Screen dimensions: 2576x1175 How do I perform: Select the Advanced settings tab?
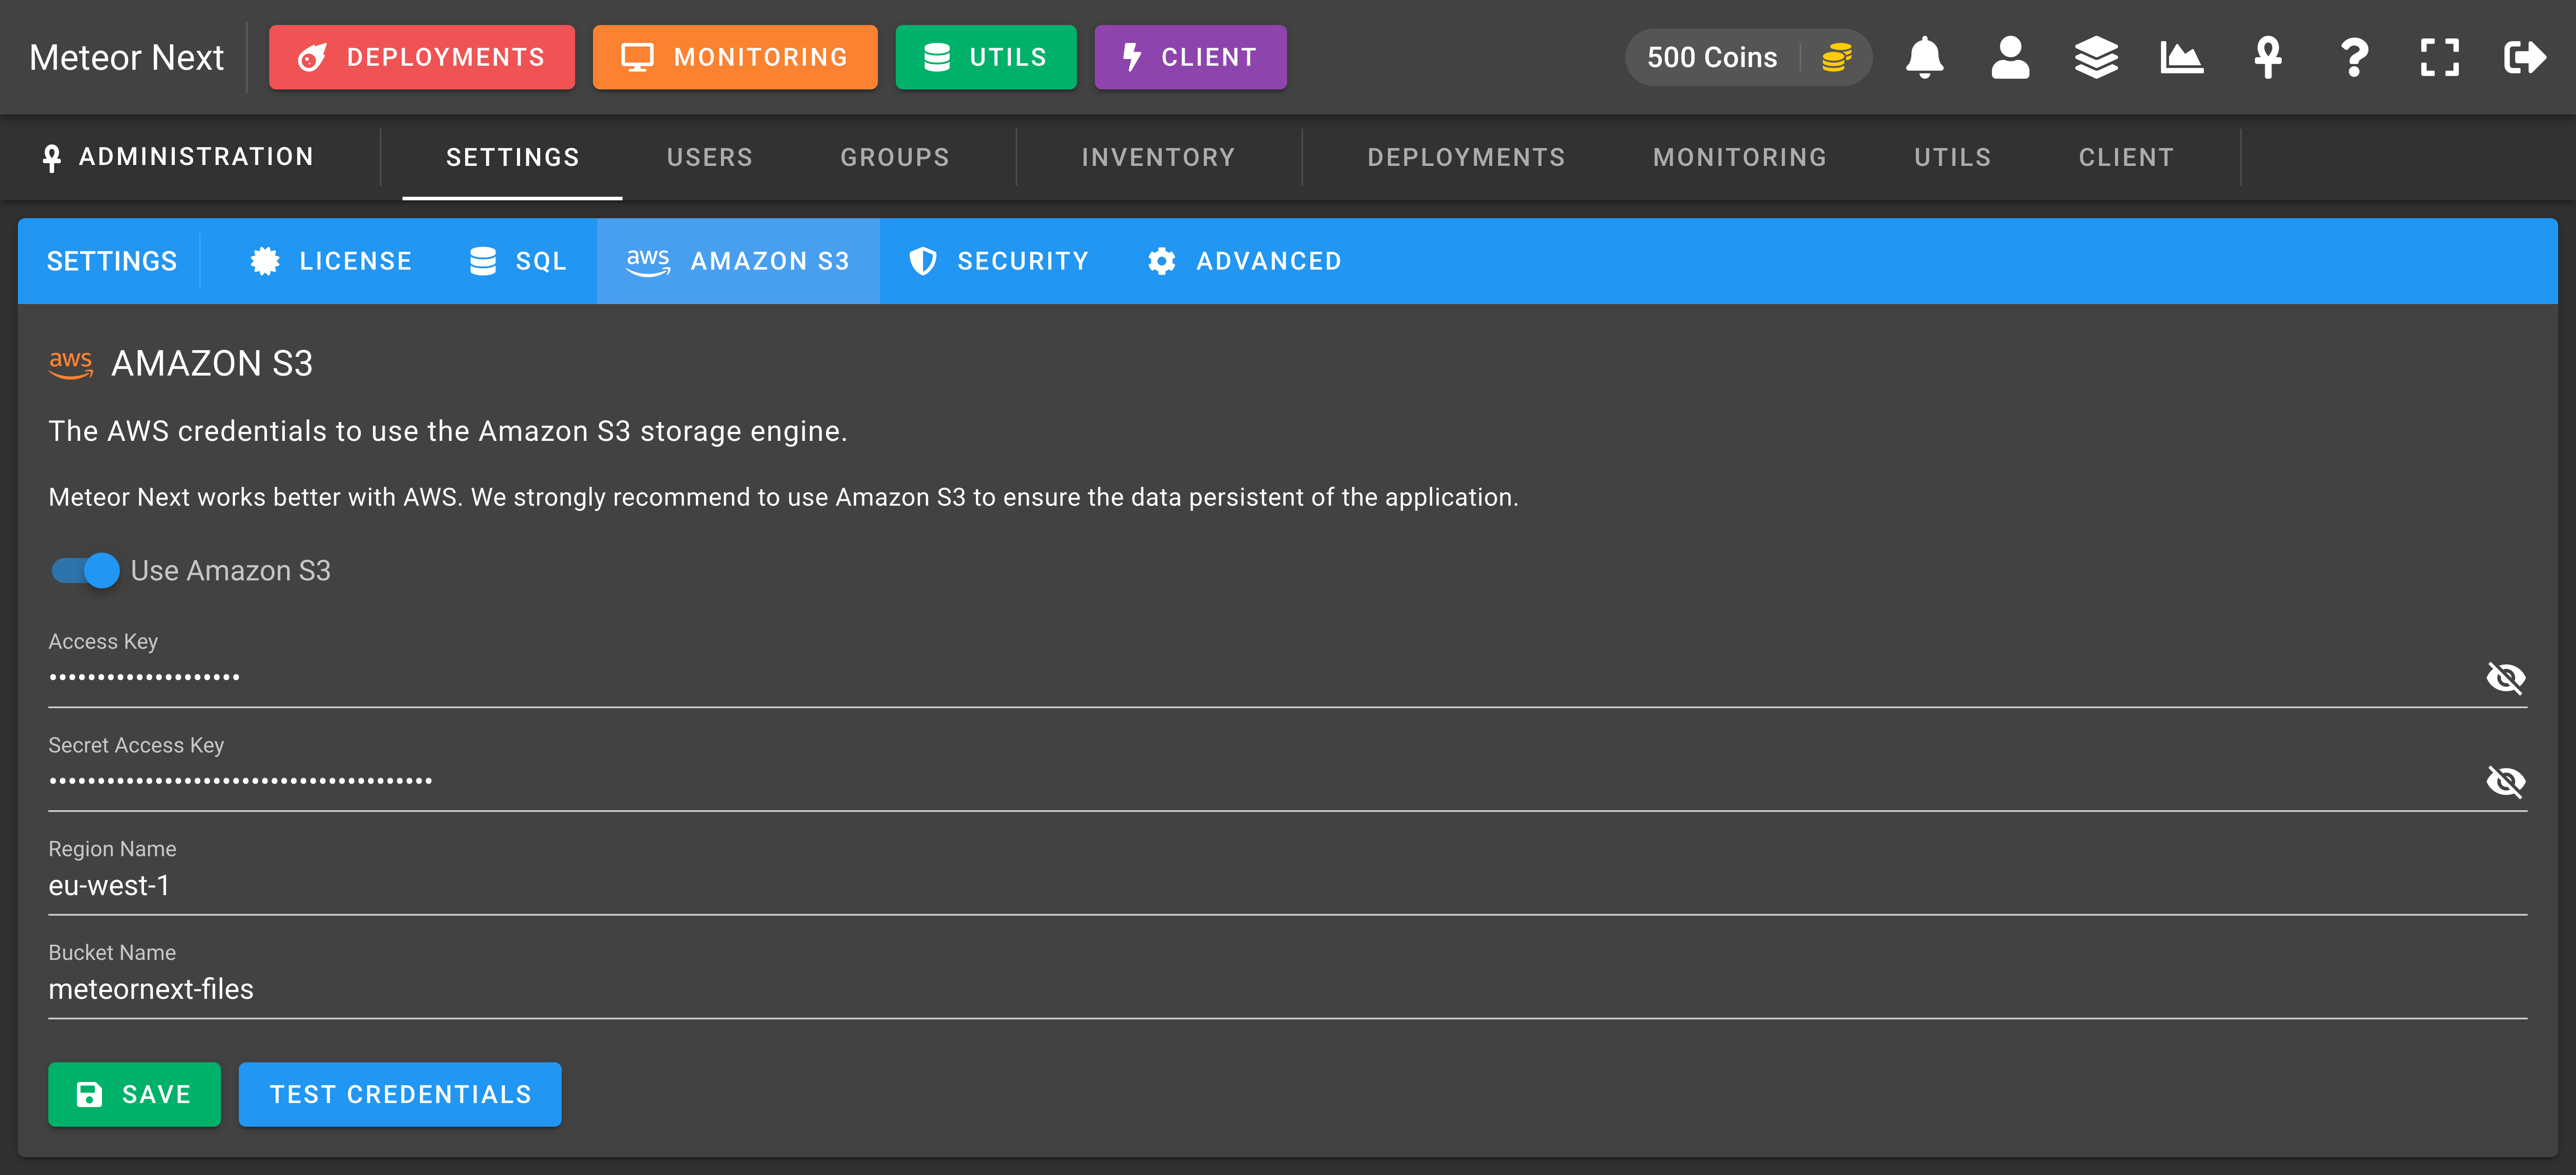coord(1244,261)
